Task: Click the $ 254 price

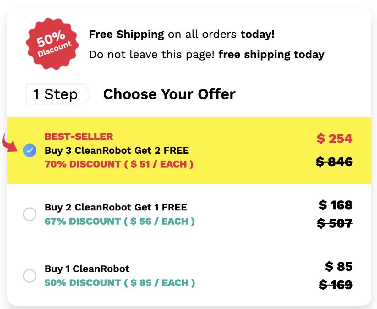Action: point(335,138)
